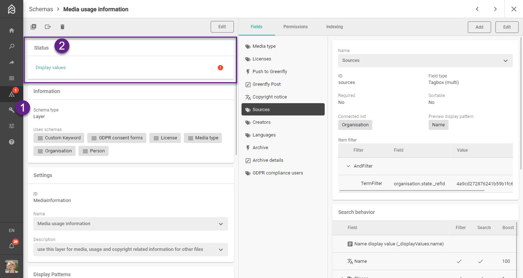523x278 pixels.
Task: Click the delete trash icon
Action: pyautogui.click(x=62, y=26)
